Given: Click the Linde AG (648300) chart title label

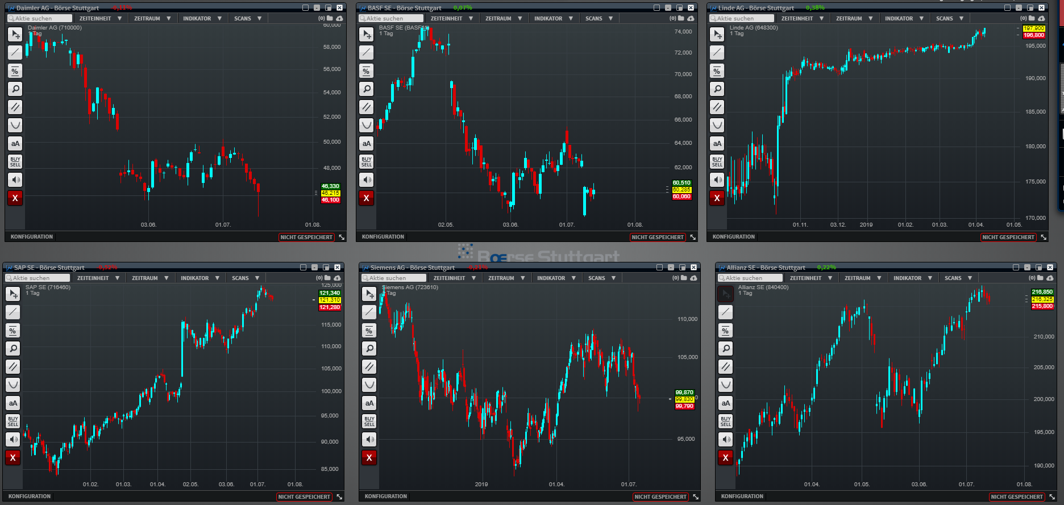Looking at the screenshot, I should 754,28.
